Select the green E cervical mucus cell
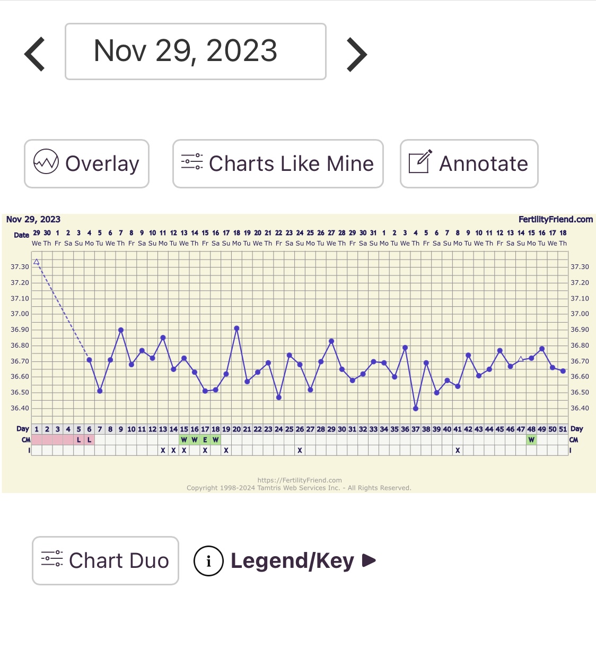This screenshot has height=648, width=596. coord(205,440)
